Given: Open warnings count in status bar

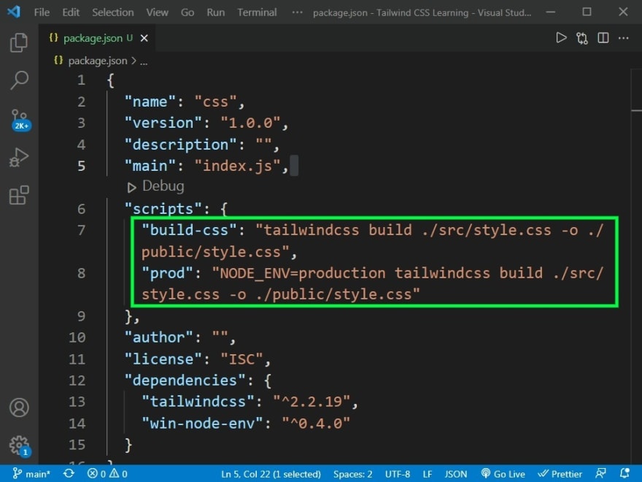Looking at the screenshot, I should tap(119, 474).
